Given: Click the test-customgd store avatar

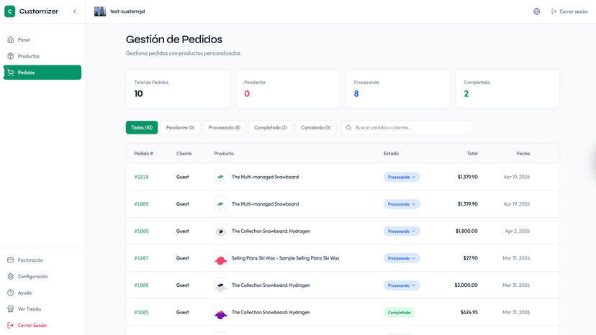Looking at the screenshot, I should [x=100, y=12].
